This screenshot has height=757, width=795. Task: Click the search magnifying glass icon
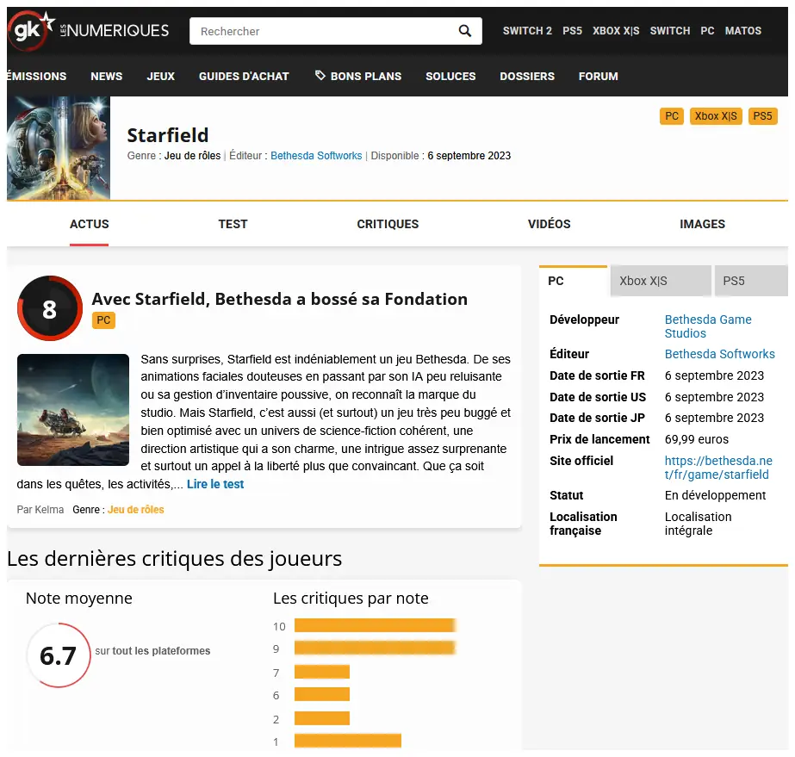[x=465, y=31]
